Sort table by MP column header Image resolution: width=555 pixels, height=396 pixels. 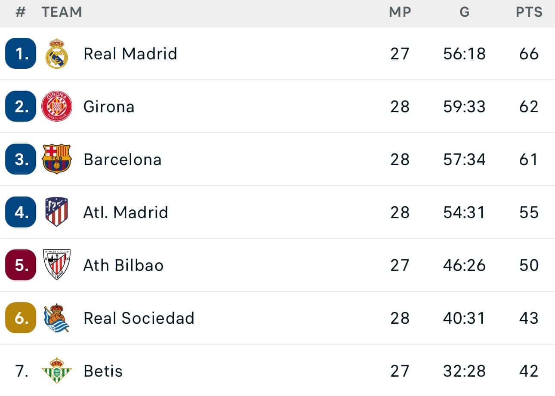[400, 12]
